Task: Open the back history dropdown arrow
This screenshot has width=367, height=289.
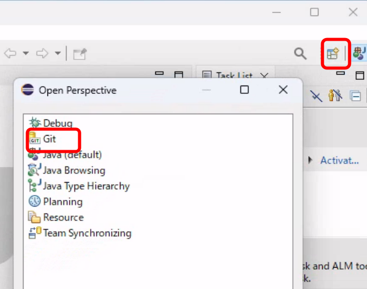Action: click(25, 53)
